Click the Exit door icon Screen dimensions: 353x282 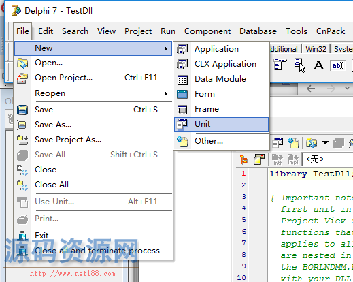click(x=22, y=236)
